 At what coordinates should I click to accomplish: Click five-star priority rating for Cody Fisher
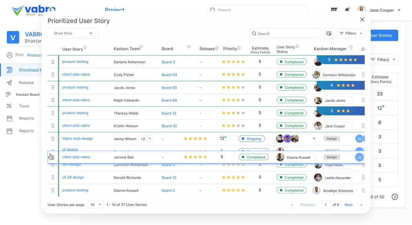pyautogui.click(x=233, y=75)
